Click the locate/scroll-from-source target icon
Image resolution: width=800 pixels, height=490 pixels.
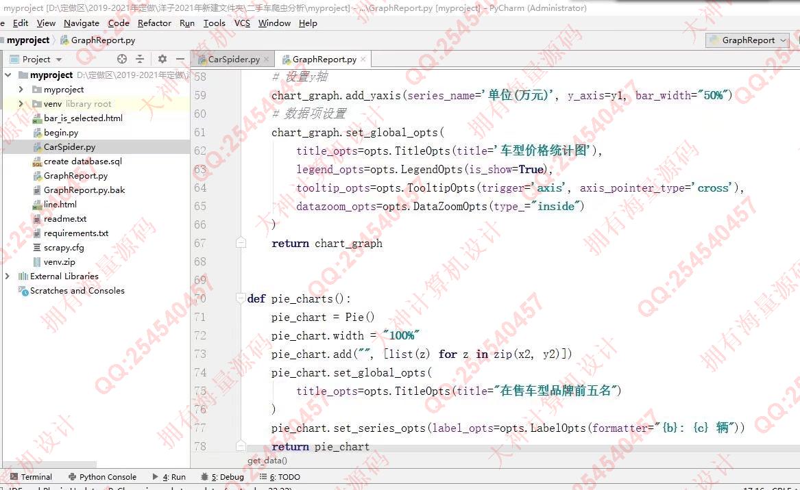pos(122,59)
